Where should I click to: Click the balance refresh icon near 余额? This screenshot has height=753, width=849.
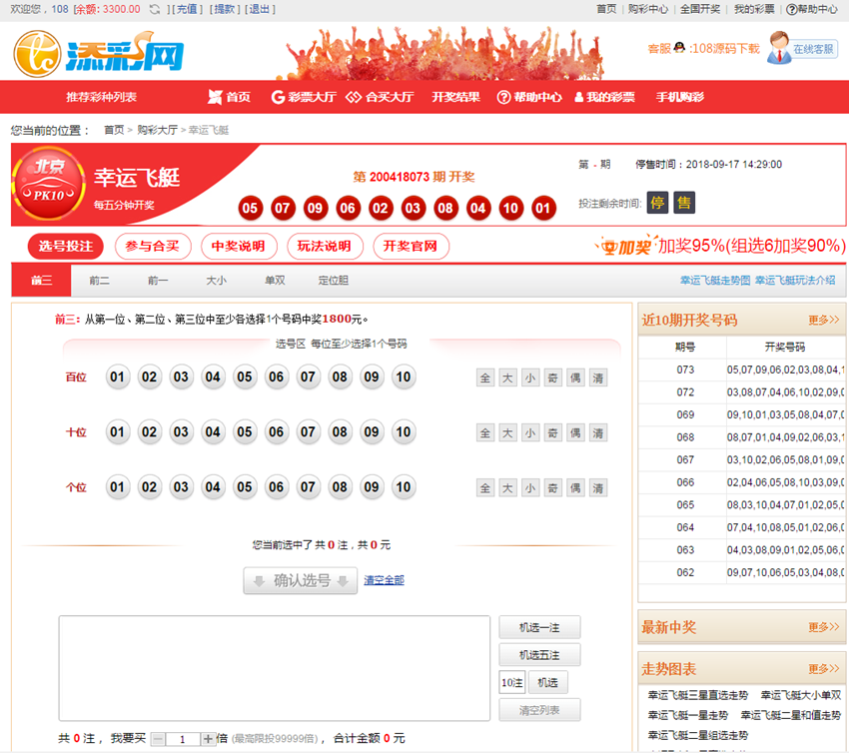(153, 9)
